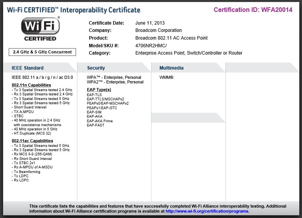Click the PEAPv0/EAP-MSCHAPv2 entry
The width and height of the screenshot is (302, 218).
coord(108,103)
